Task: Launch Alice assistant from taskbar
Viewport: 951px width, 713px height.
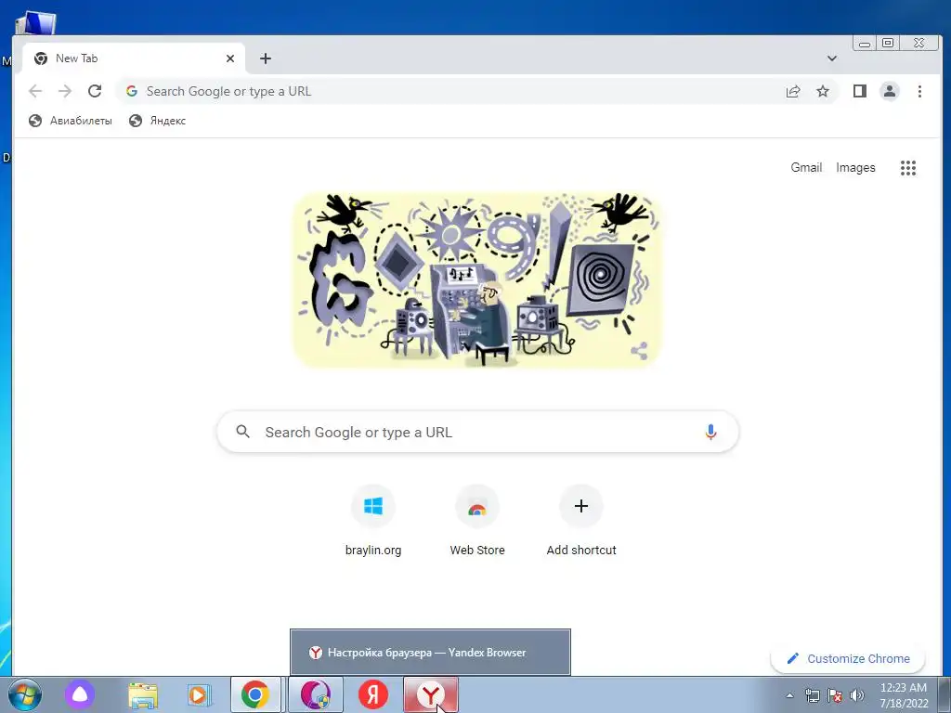Action: click(x=80, y=694)
